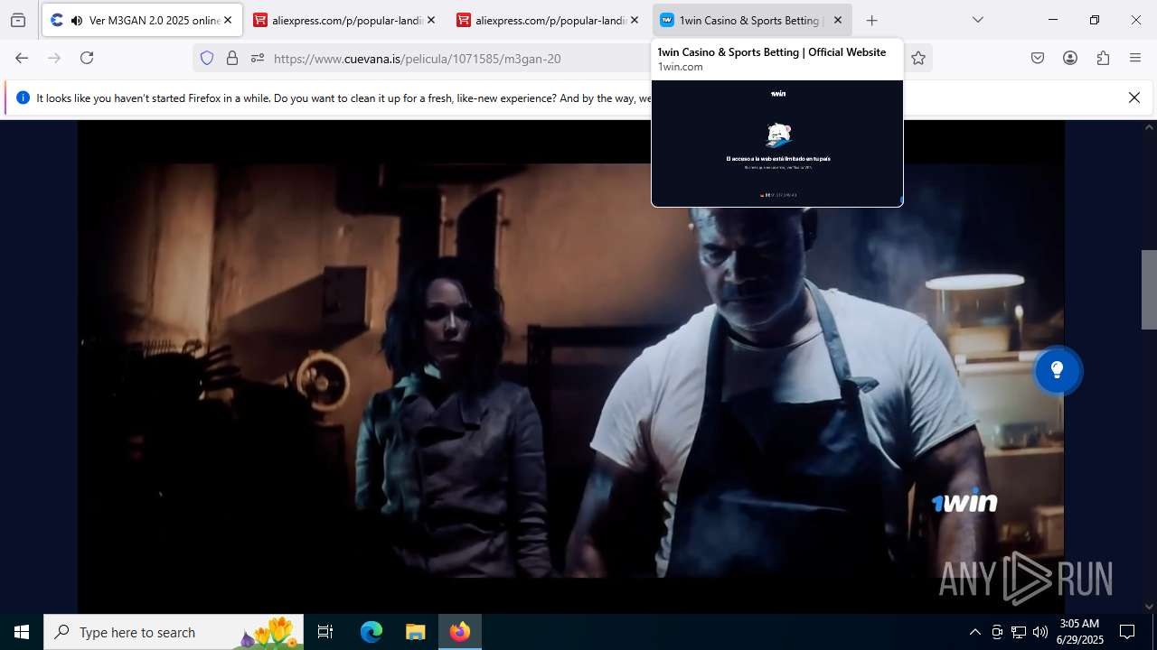Open site permissions icon in address bar
This screenshot has width=1157, height=650.
258,58
